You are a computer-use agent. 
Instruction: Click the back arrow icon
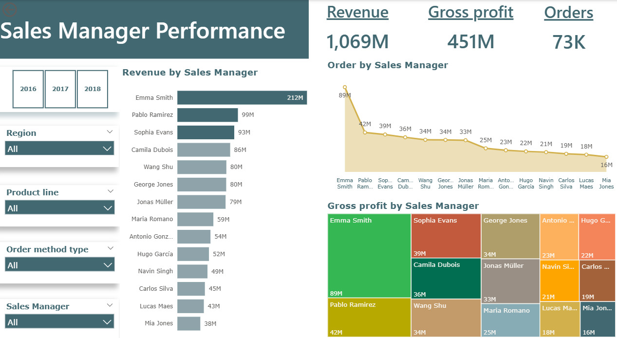pyautogui.click(x=10, y=9)
